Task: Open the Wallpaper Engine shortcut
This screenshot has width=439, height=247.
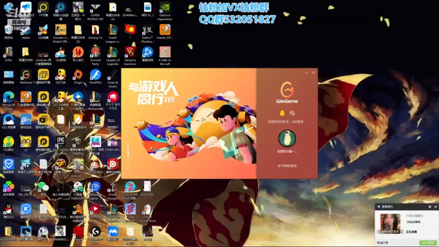Action: click(x=95, y=190)
